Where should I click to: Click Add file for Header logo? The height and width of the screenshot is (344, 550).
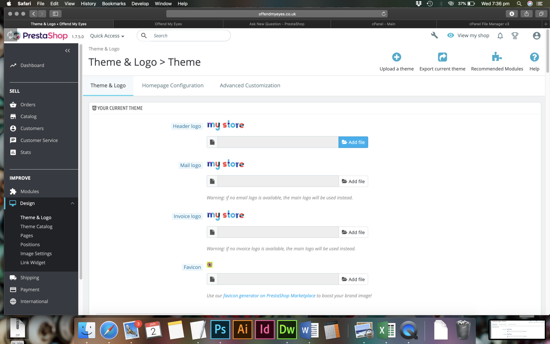[353, 142]
